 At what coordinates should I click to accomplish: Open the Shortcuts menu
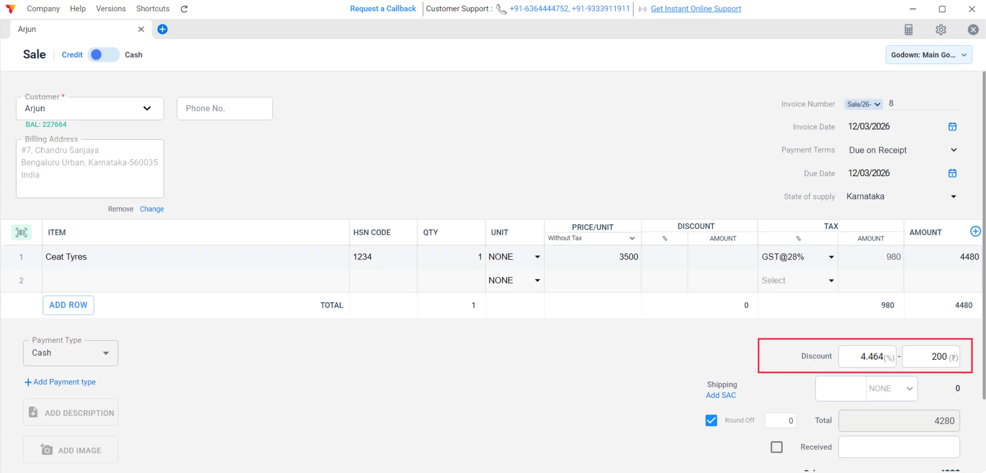(x=153, y=8)
